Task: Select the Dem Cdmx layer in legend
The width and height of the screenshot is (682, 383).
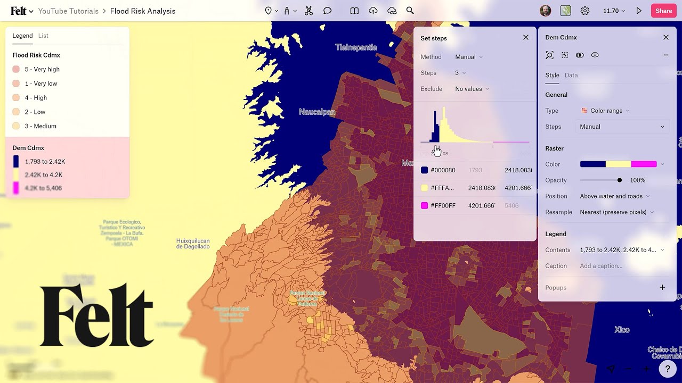Action: [x=28, y=148]
